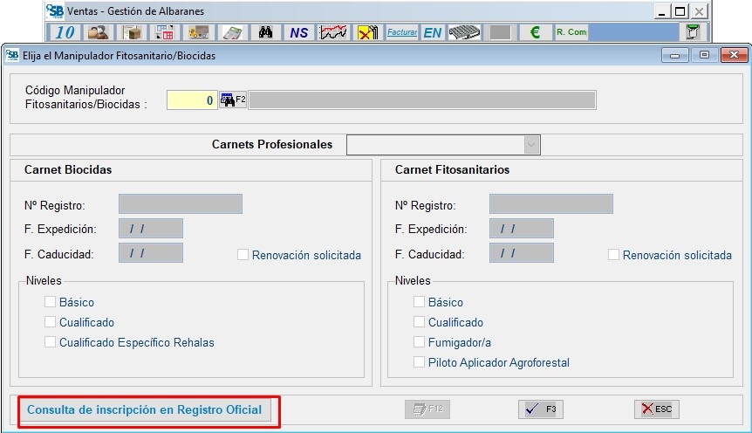Close the Elija el Manipulador dialog

pyautogui.click(x=734, y=55)
